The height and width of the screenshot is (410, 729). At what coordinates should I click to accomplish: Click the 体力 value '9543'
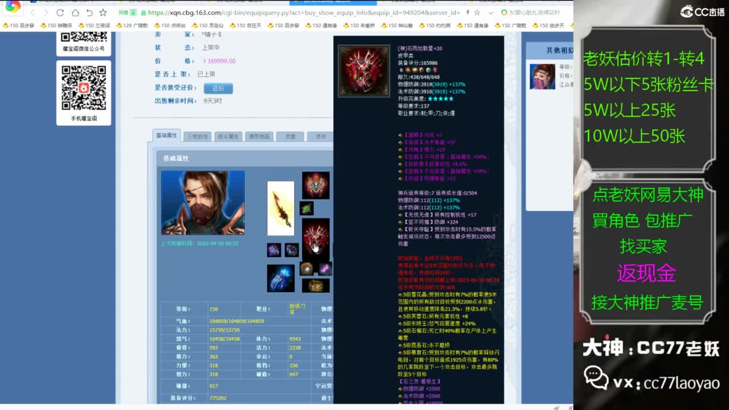pyautogui.click(x=295, y=339)
